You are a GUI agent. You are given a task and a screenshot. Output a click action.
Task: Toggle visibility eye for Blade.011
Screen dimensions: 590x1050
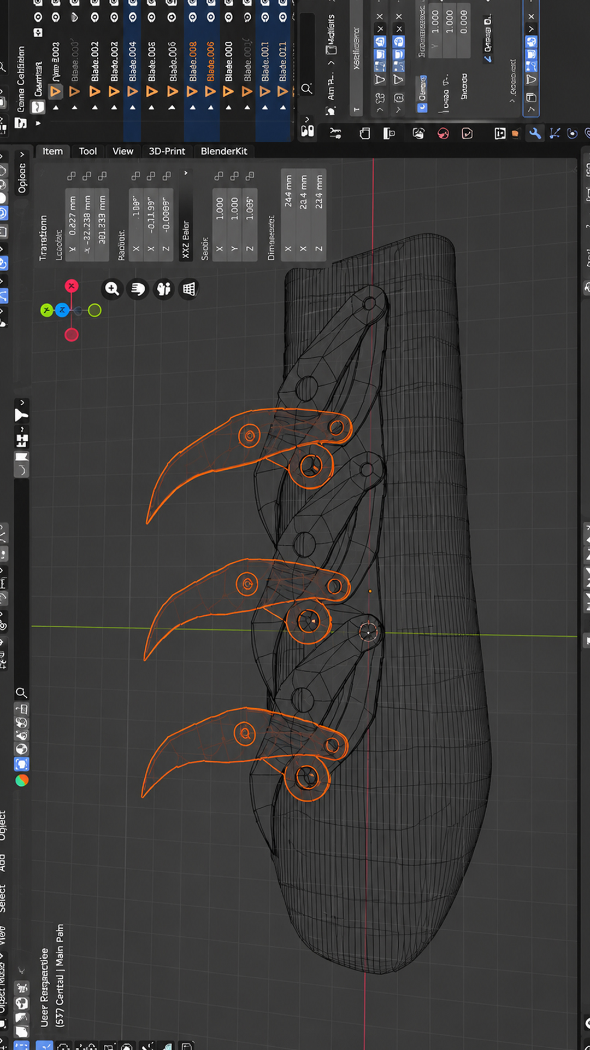click(x=282, y=17)
